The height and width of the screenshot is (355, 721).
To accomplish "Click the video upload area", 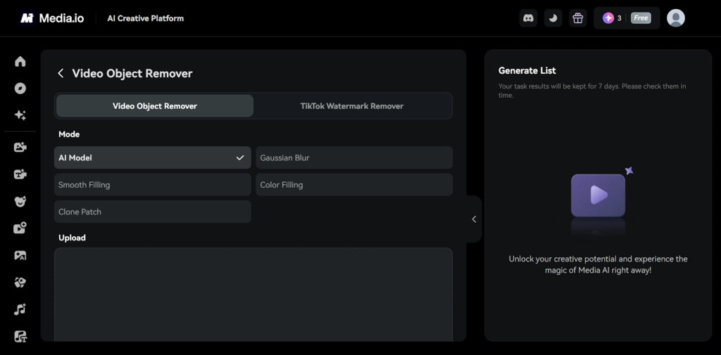I will coord(253,295).
